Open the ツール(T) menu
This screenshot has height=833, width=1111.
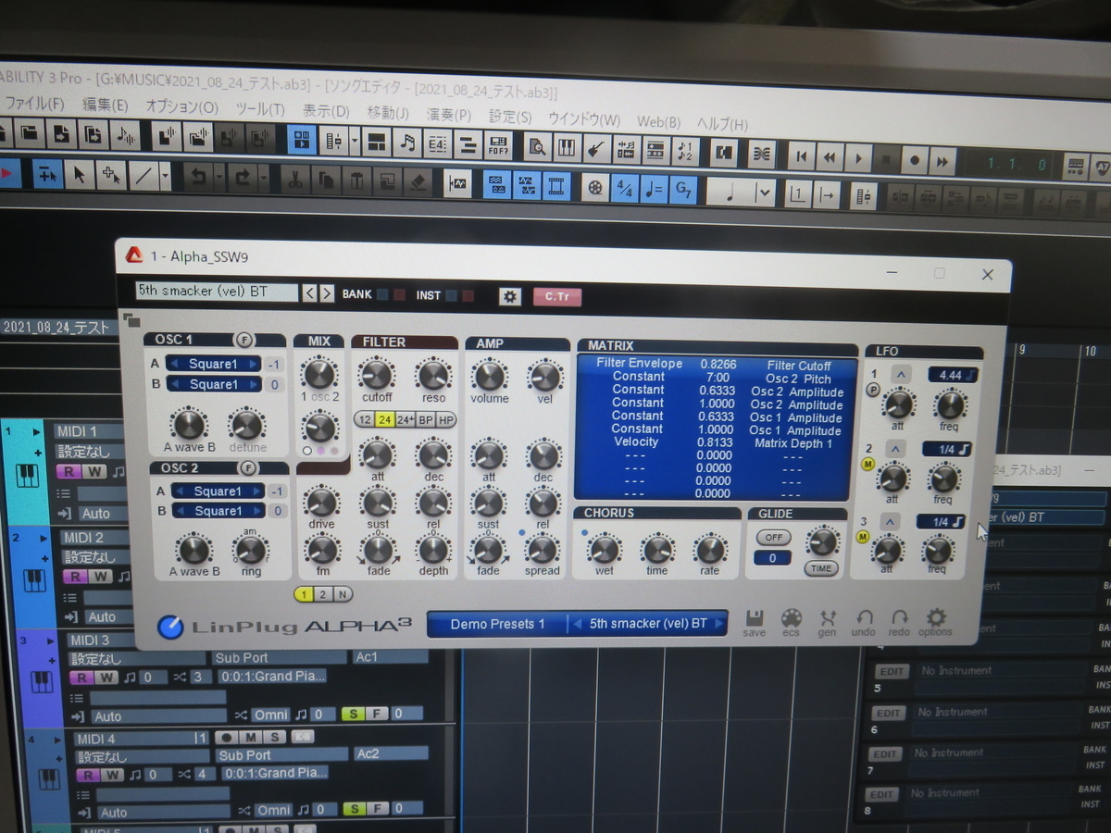click(260, 109)
